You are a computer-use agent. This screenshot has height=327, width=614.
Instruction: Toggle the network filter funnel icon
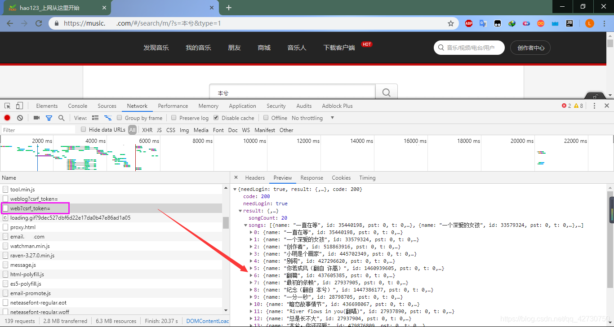(49, 118)
